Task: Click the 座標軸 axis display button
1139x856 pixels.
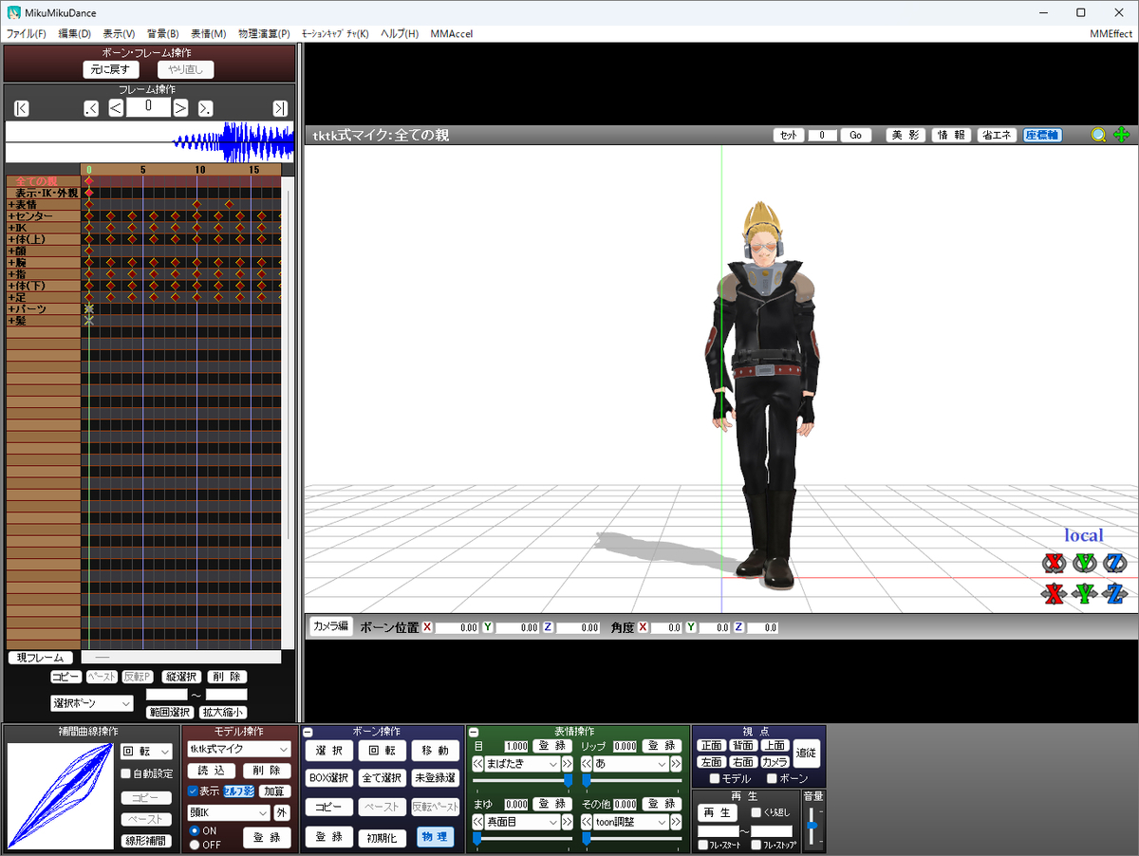Action: pyautogui.click(x=1042, y=135)
